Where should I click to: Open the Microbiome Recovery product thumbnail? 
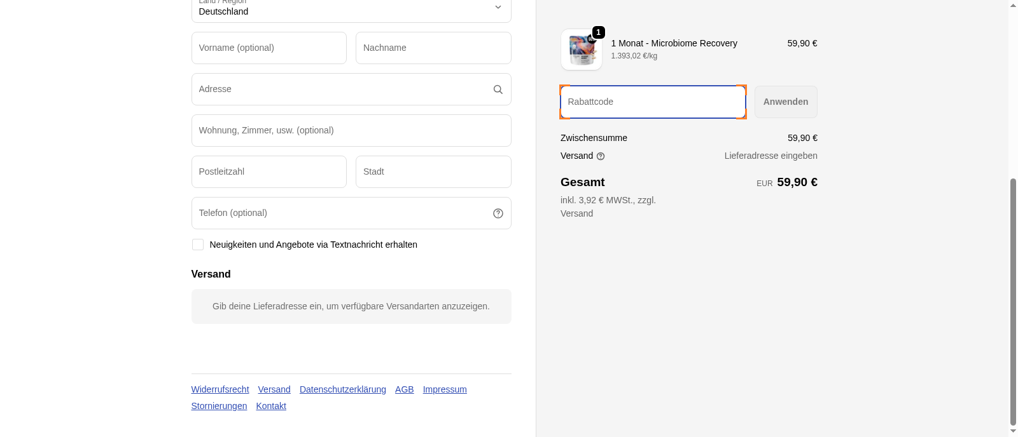pyautogui.click(x=582, y=50)
